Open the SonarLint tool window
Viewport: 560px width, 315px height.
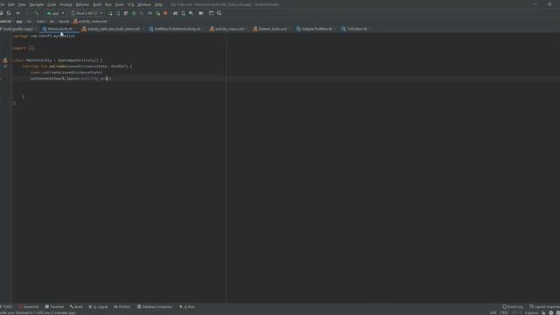[29, 307]
